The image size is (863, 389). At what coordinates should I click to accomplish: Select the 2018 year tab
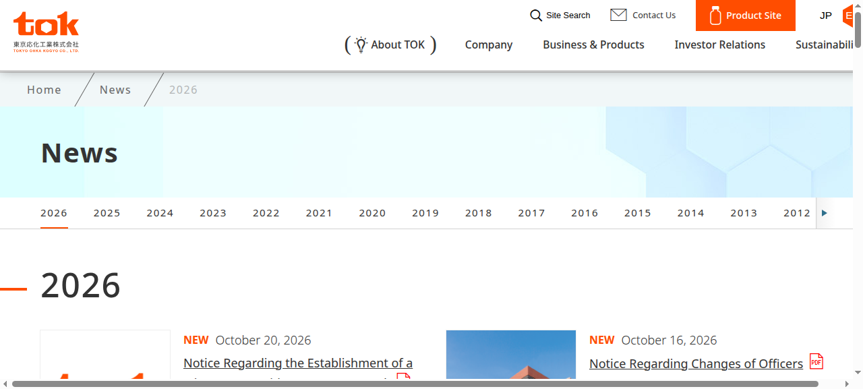coord(479,213)
